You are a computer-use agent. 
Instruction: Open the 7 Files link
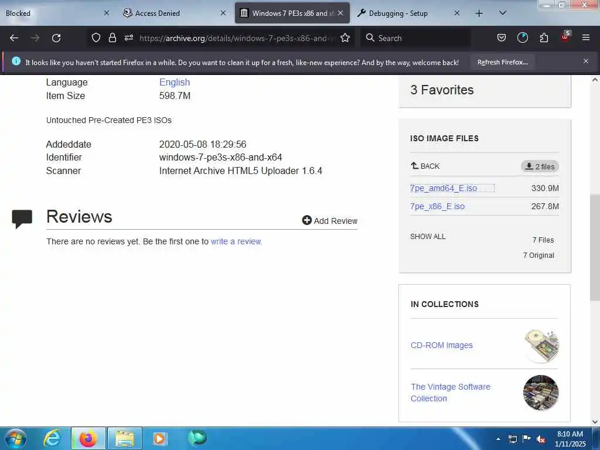click(543, 240)
